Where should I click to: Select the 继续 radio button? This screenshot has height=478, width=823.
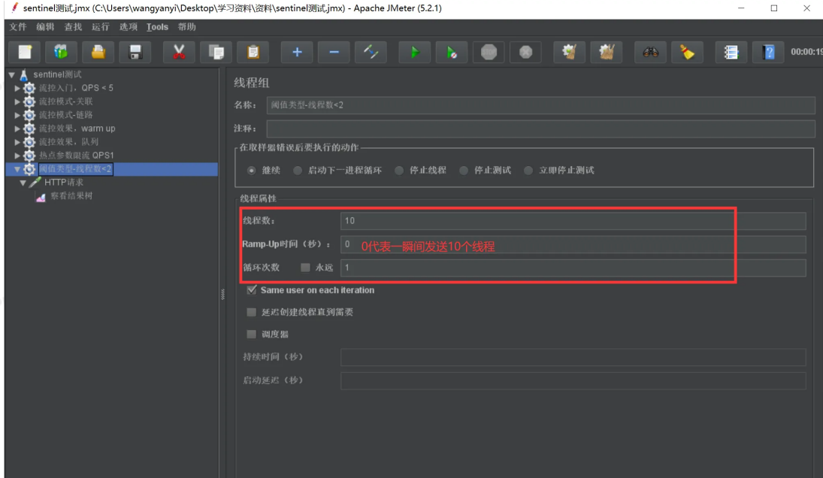(252, 170)
